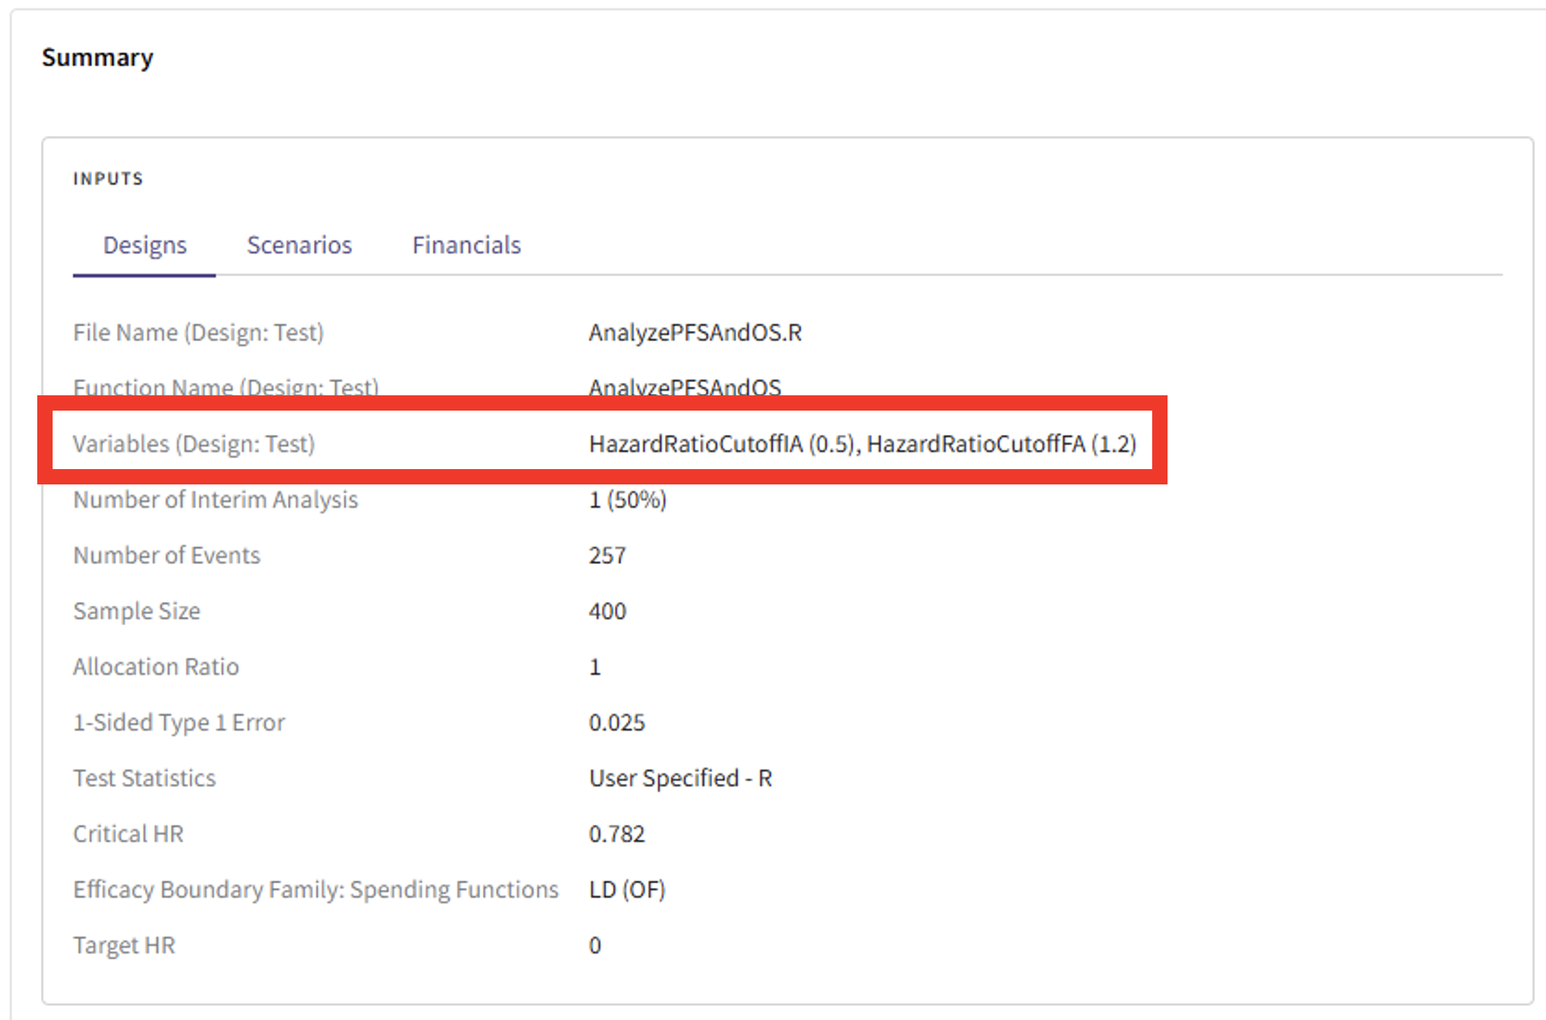Select the 1 (50%) interim analysis value
The height and width of the screenshot is (1020, 1546).
(x=627, y=500)
